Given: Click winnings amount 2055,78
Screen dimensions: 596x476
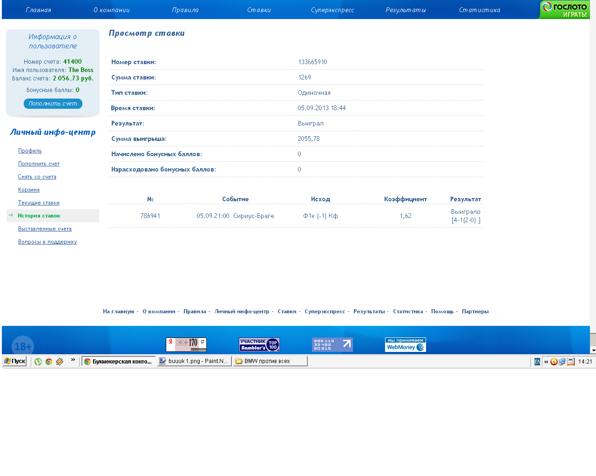Looking at the screenshot, I should 309,139.
